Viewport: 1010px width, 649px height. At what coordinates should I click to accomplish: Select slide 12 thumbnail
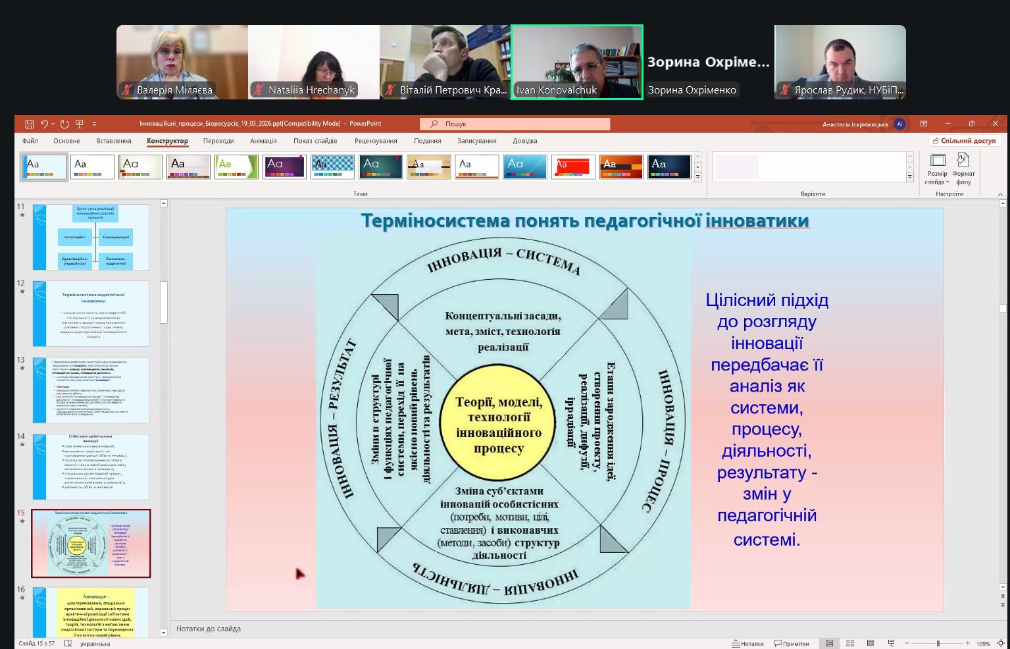coord(91,313)
